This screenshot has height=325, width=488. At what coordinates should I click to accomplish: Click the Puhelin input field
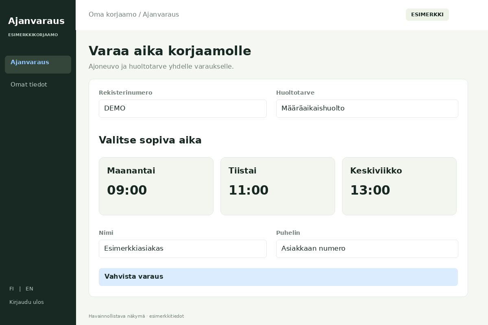pos(367,249)
